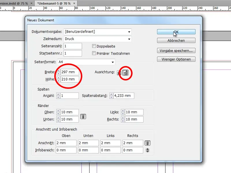The width and height of the screenshot is (231, 173).
Task: Decrease Ränder Unten with down arrow
Action: 58,121
